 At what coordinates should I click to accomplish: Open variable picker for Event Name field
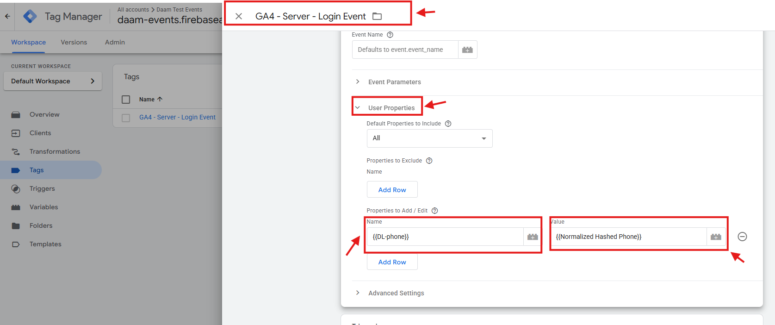click(467, 50)
